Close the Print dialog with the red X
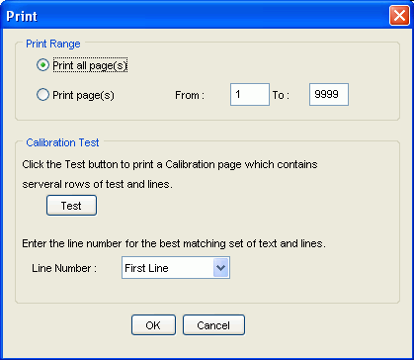This screenshot has height=360, width=414. [399, 15]
